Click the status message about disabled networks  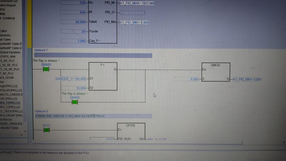click(45, 153)
